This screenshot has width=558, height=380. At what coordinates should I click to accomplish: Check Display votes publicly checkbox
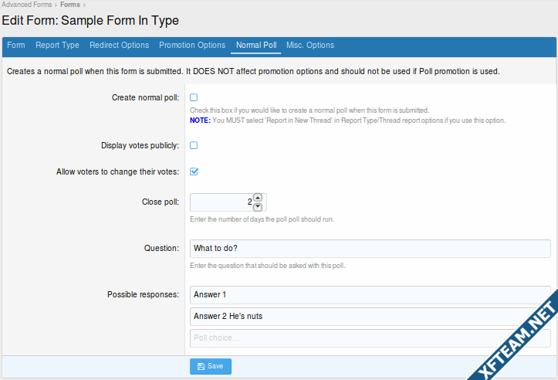194,145
